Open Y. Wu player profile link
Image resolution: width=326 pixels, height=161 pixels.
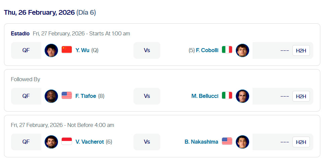[x=82, y=50]
